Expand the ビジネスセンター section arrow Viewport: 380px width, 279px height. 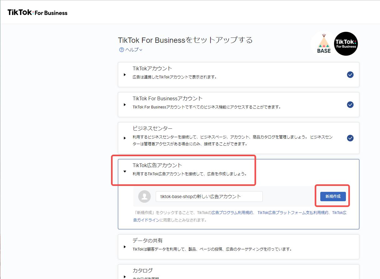click(125, 138)
